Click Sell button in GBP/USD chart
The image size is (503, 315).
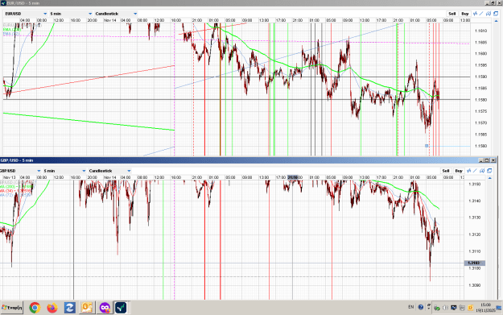[x=445, y=171]
